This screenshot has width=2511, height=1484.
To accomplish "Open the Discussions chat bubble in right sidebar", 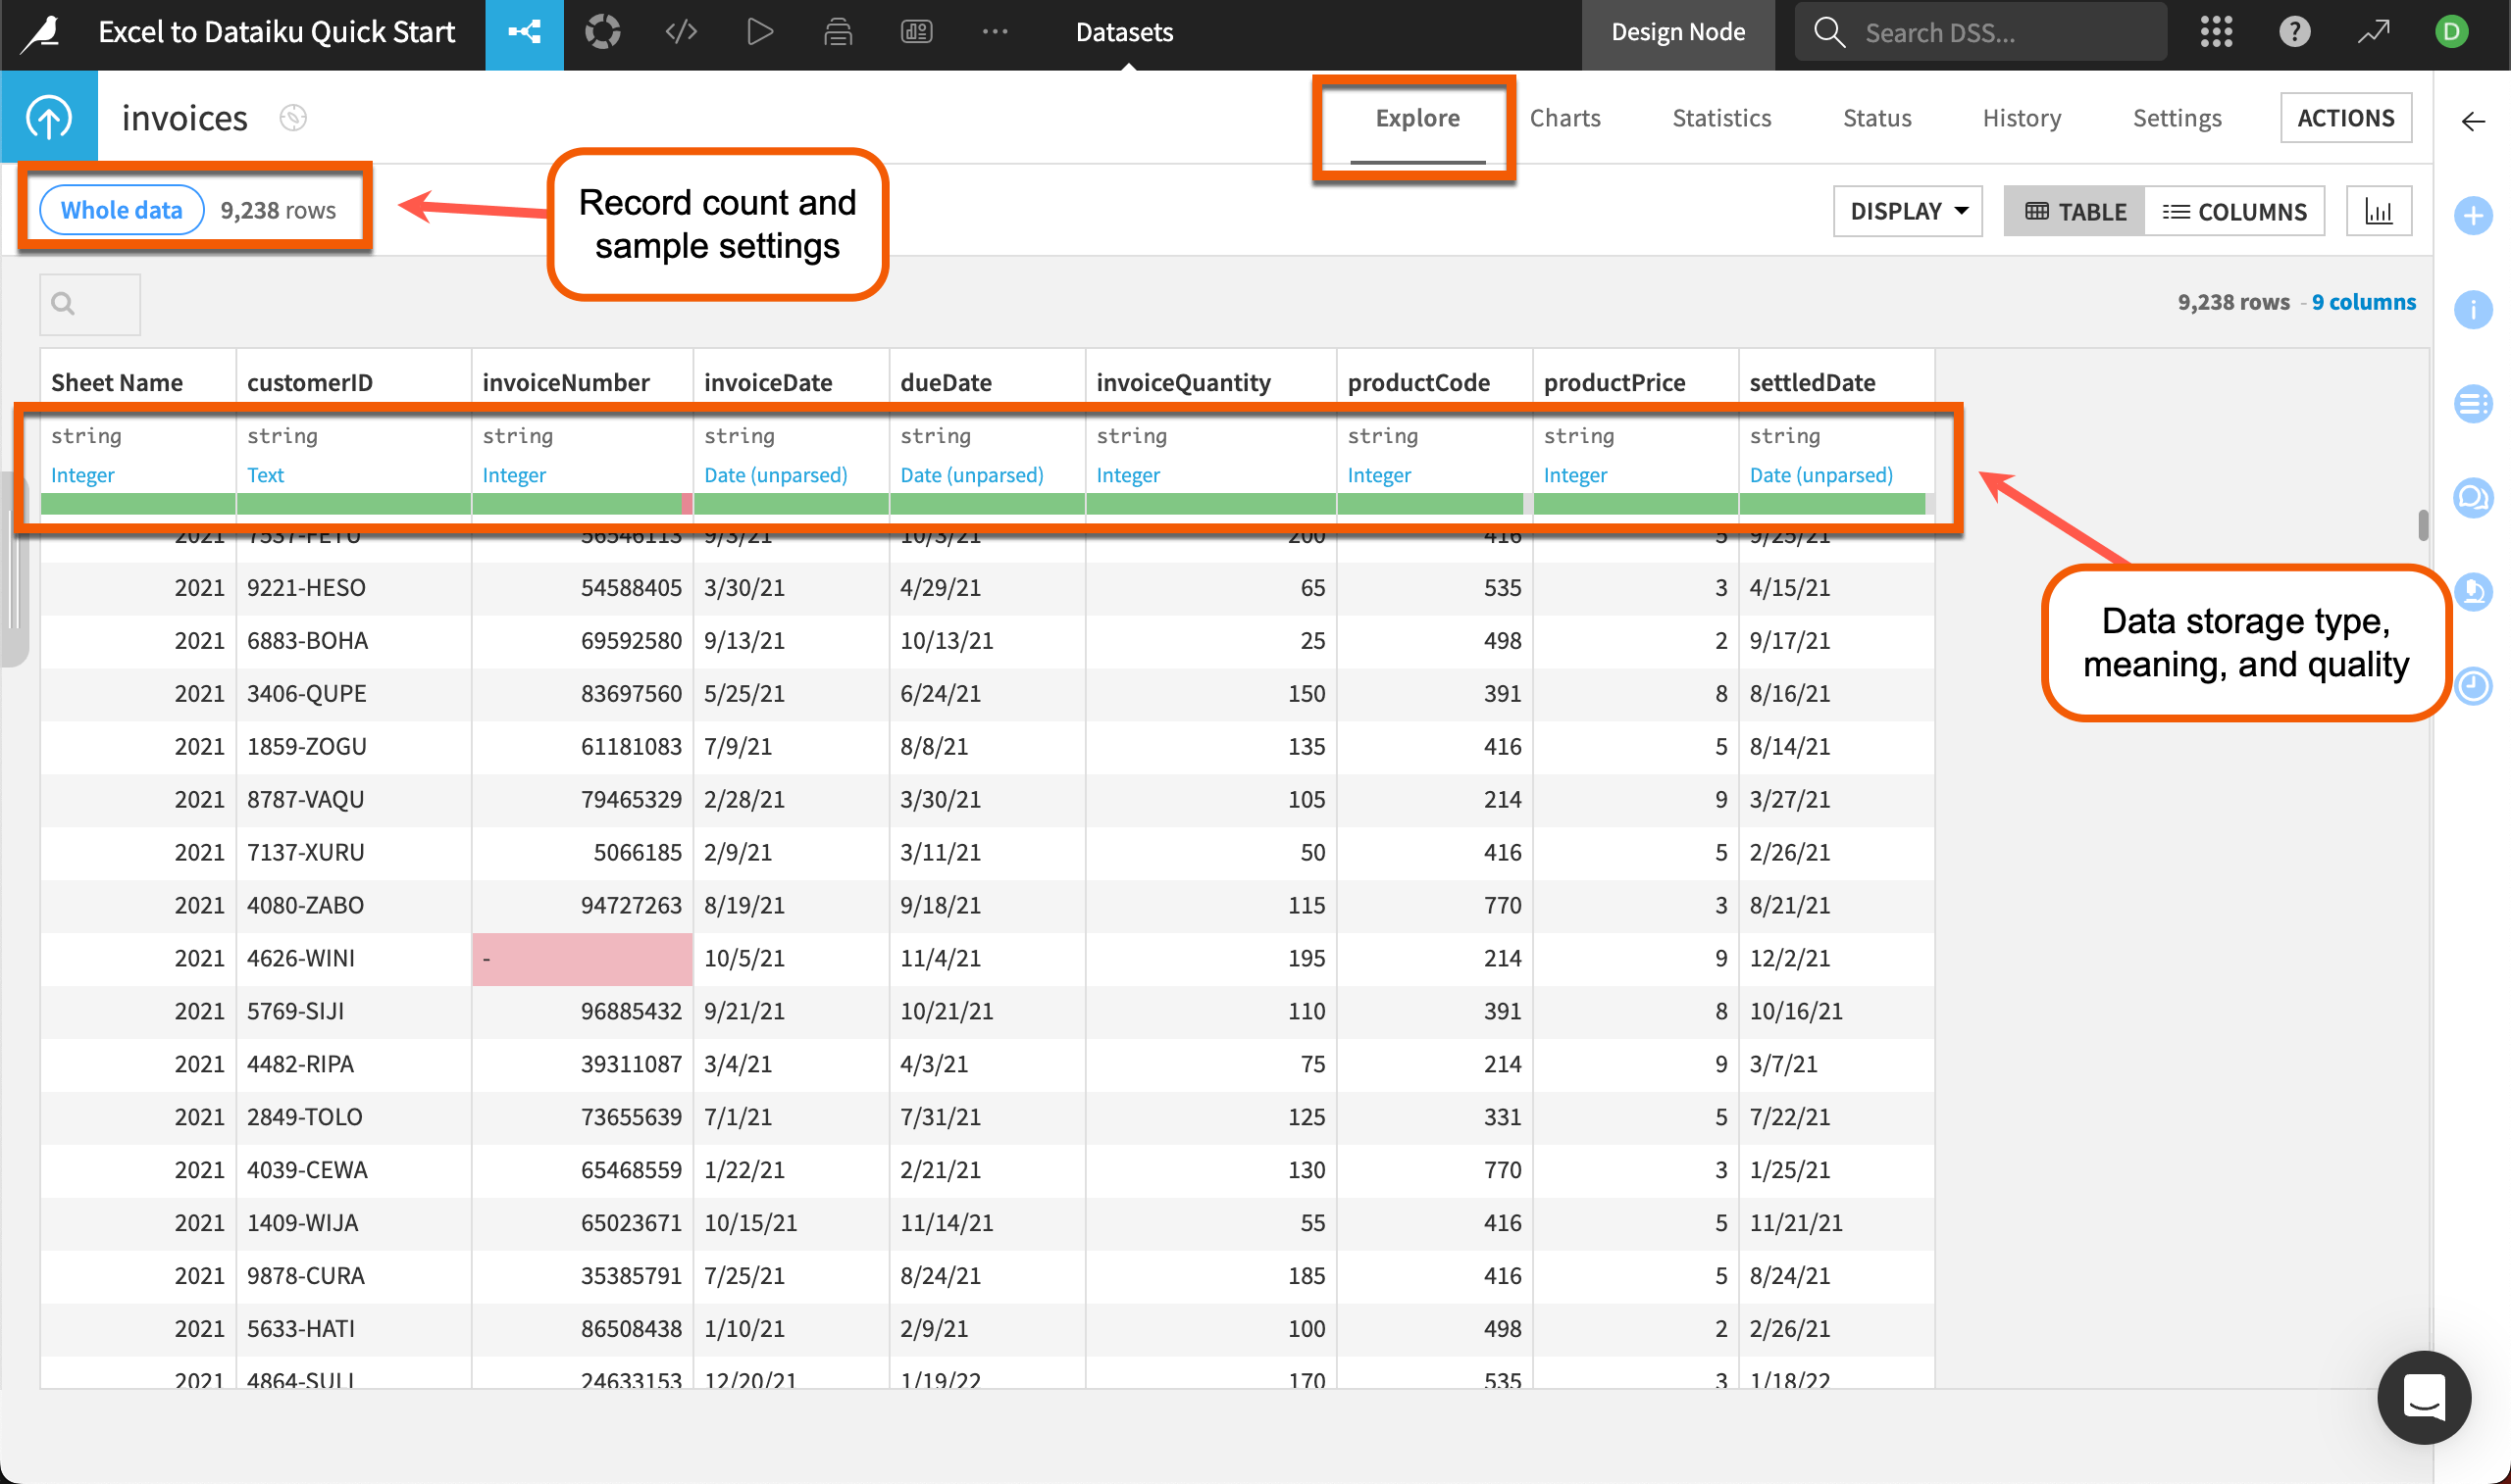I will coord(2474,498).
